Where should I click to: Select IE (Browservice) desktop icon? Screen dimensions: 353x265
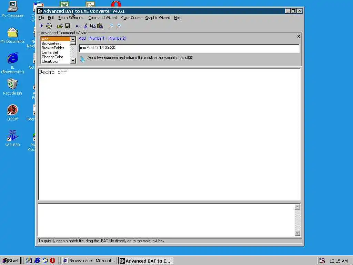(x=13, y=63)
